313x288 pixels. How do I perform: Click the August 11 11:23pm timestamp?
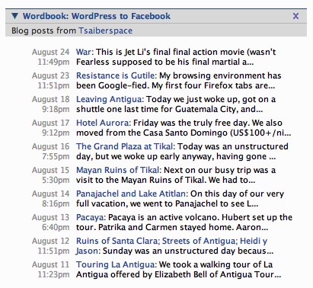[51, 270]
